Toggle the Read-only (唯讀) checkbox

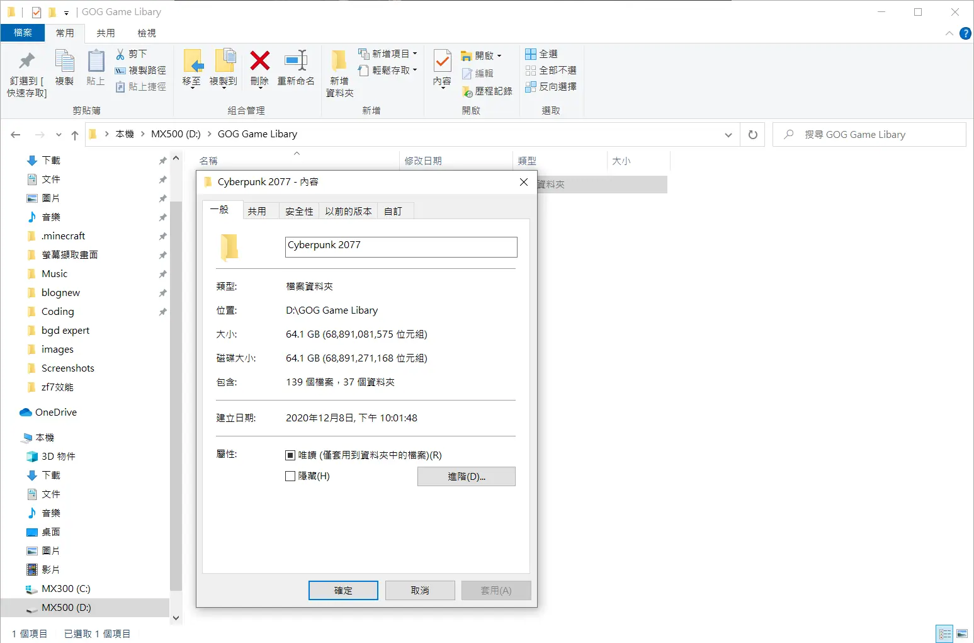(290, 455)
